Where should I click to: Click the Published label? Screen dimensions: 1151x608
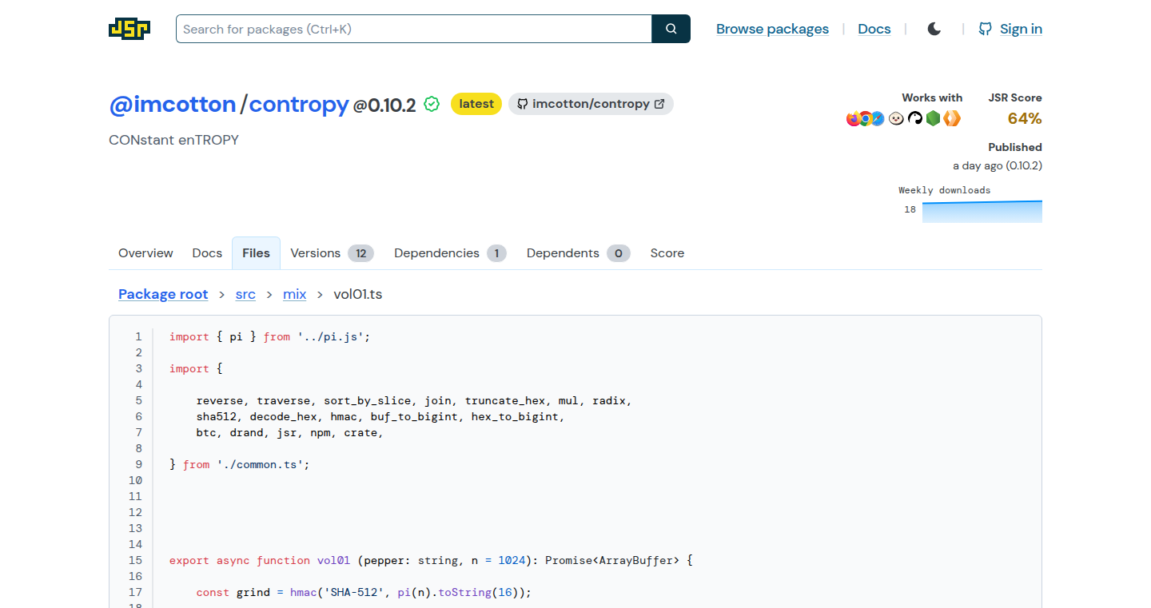point(1015,147)
